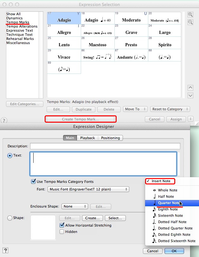The width and height of the screenshot is (199, 257).
Task: Click the Create Tempo Mark button
Action: [80, 119]
